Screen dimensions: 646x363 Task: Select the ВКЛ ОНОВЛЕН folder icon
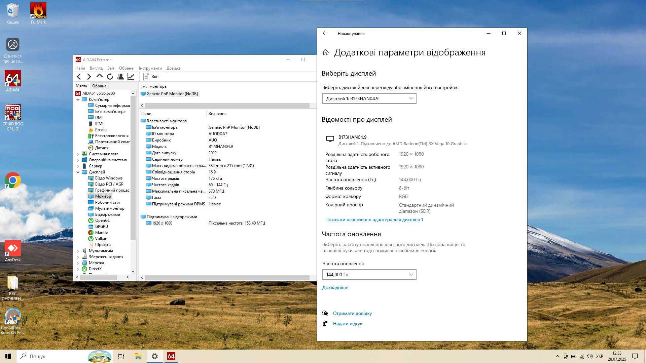[13, 288]
